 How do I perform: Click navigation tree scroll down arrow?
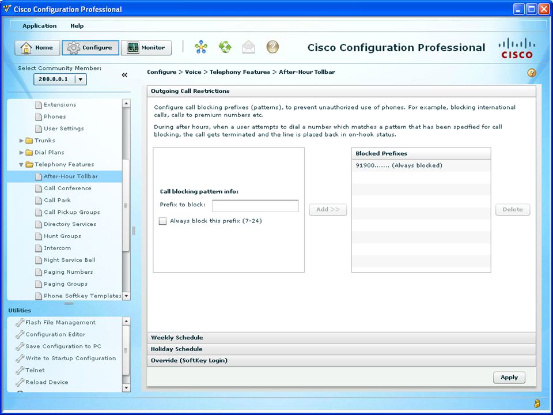tap(126, 296)
